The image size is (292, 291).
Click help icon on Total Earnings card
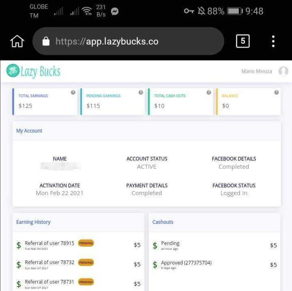[x=73, y=92]
